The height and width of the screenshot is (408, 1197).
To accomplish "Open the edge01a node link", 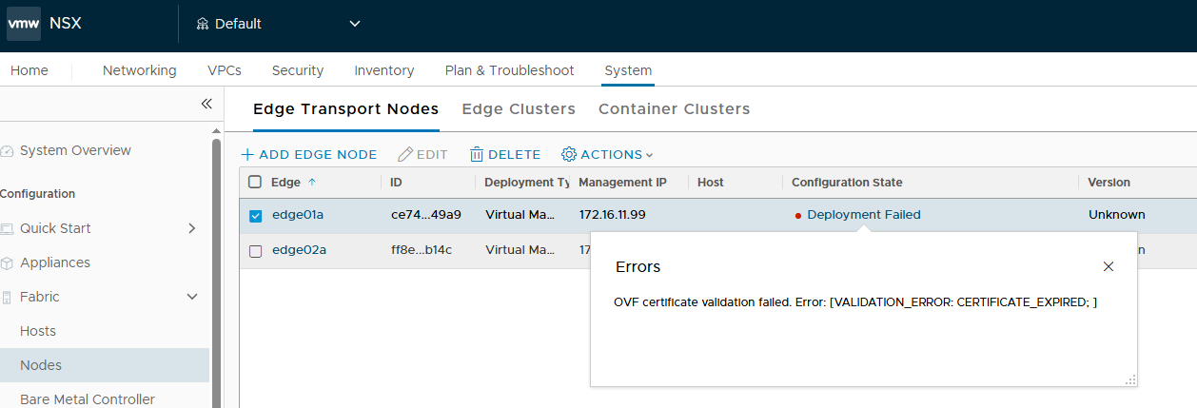I will (298, 215).
